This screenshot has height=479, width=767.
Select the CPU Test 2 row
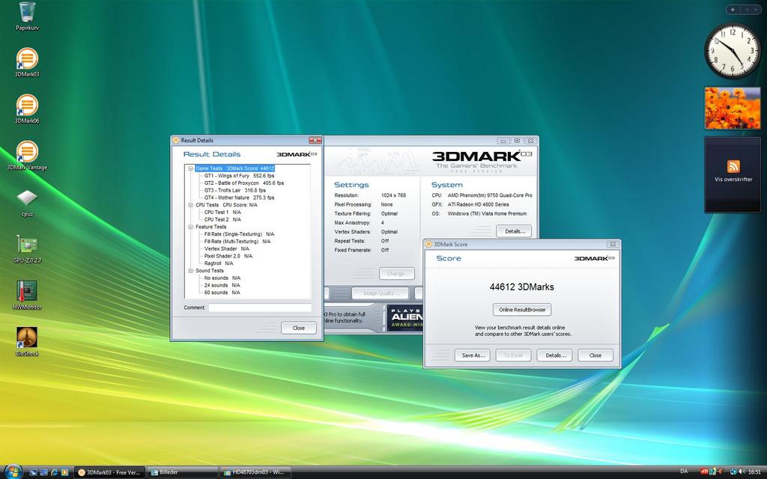pos(222,219)
